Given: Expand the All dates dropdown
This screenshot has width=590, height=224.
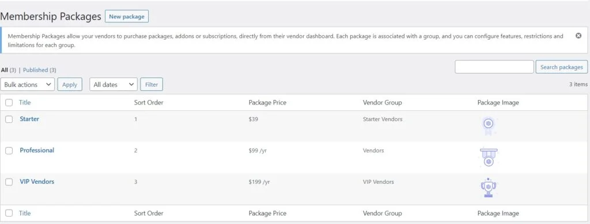Looking at the screenshot, I should [x=114, y=84].
